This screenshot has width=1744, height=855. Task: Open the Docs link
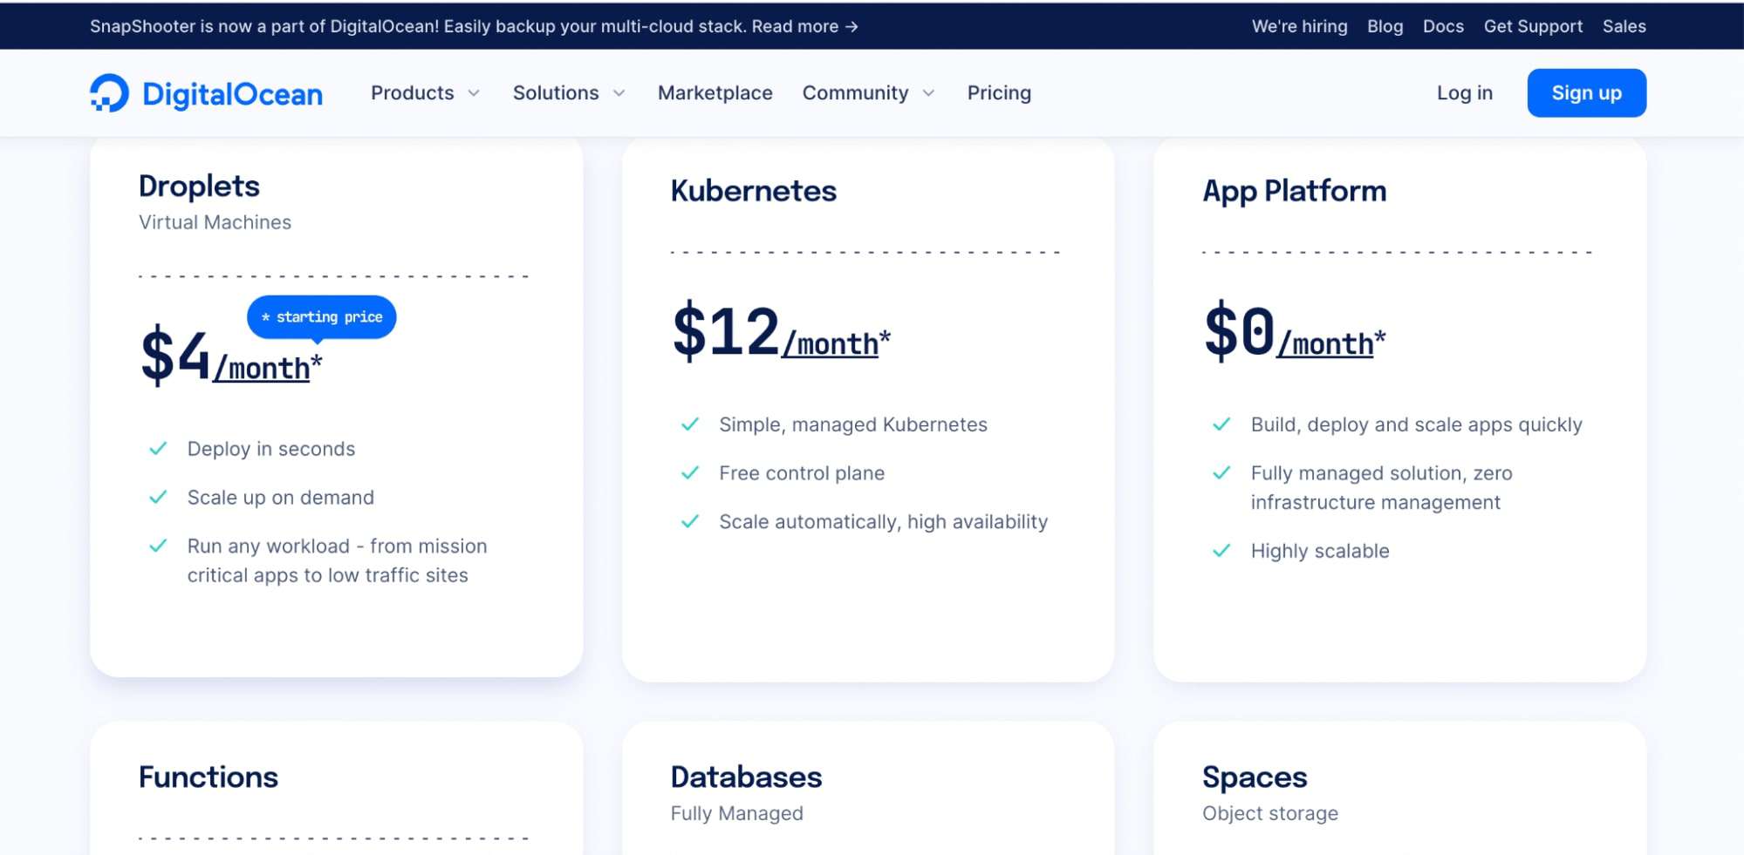click(x=1443, y=26)
